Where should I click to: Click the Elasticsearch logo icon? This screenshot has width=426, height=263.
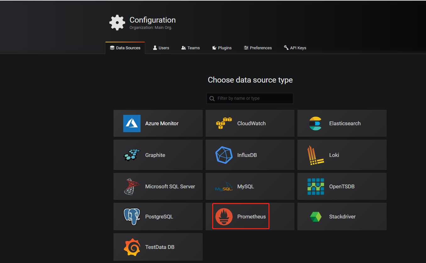click(315, 123)
